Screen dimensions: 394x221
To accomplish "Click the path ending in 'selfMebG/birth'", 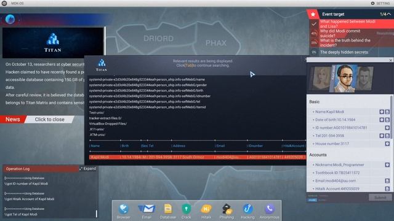I will click(x=147, y=91).
